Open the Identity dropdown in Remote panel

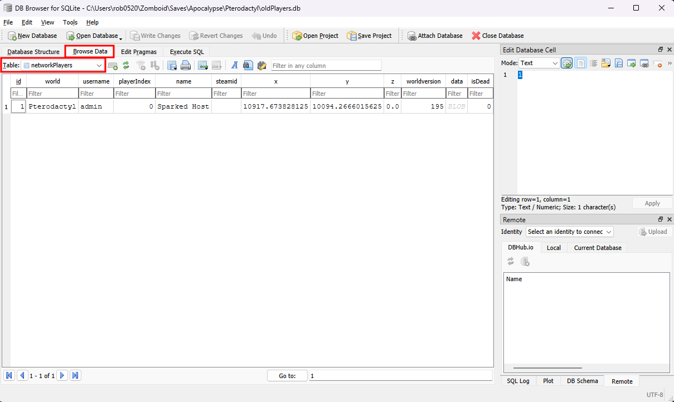(x=569, y=232)
